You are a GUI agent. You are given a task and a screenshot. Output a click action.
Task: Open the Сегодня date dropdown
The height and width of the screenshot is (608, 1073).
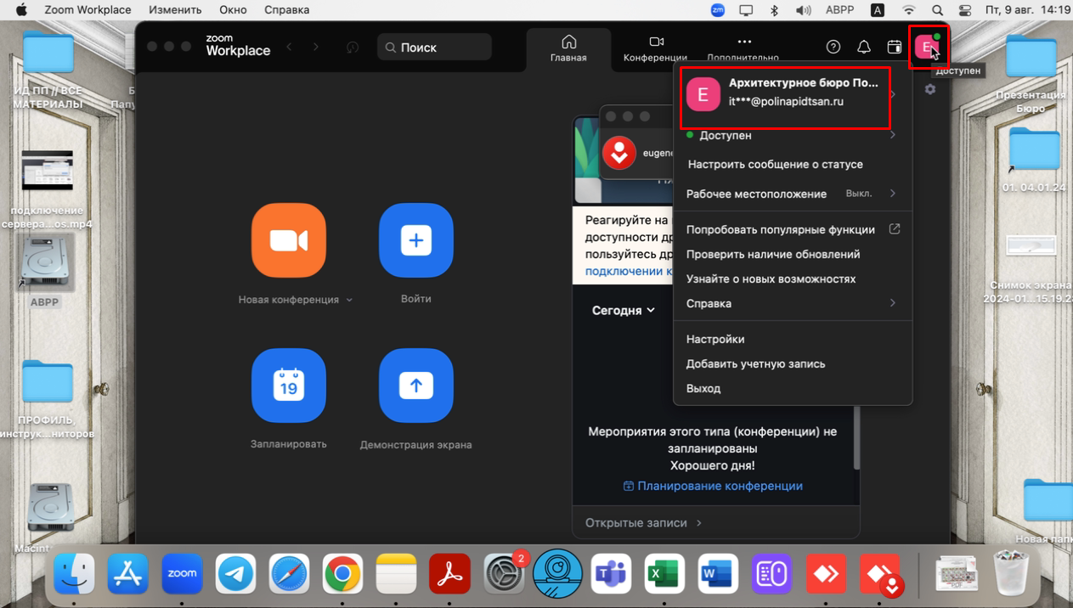coord(623,311)
